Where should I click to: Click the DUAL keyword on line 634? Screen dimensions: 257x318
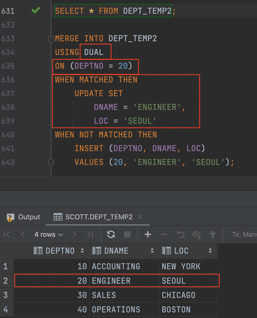94,52
